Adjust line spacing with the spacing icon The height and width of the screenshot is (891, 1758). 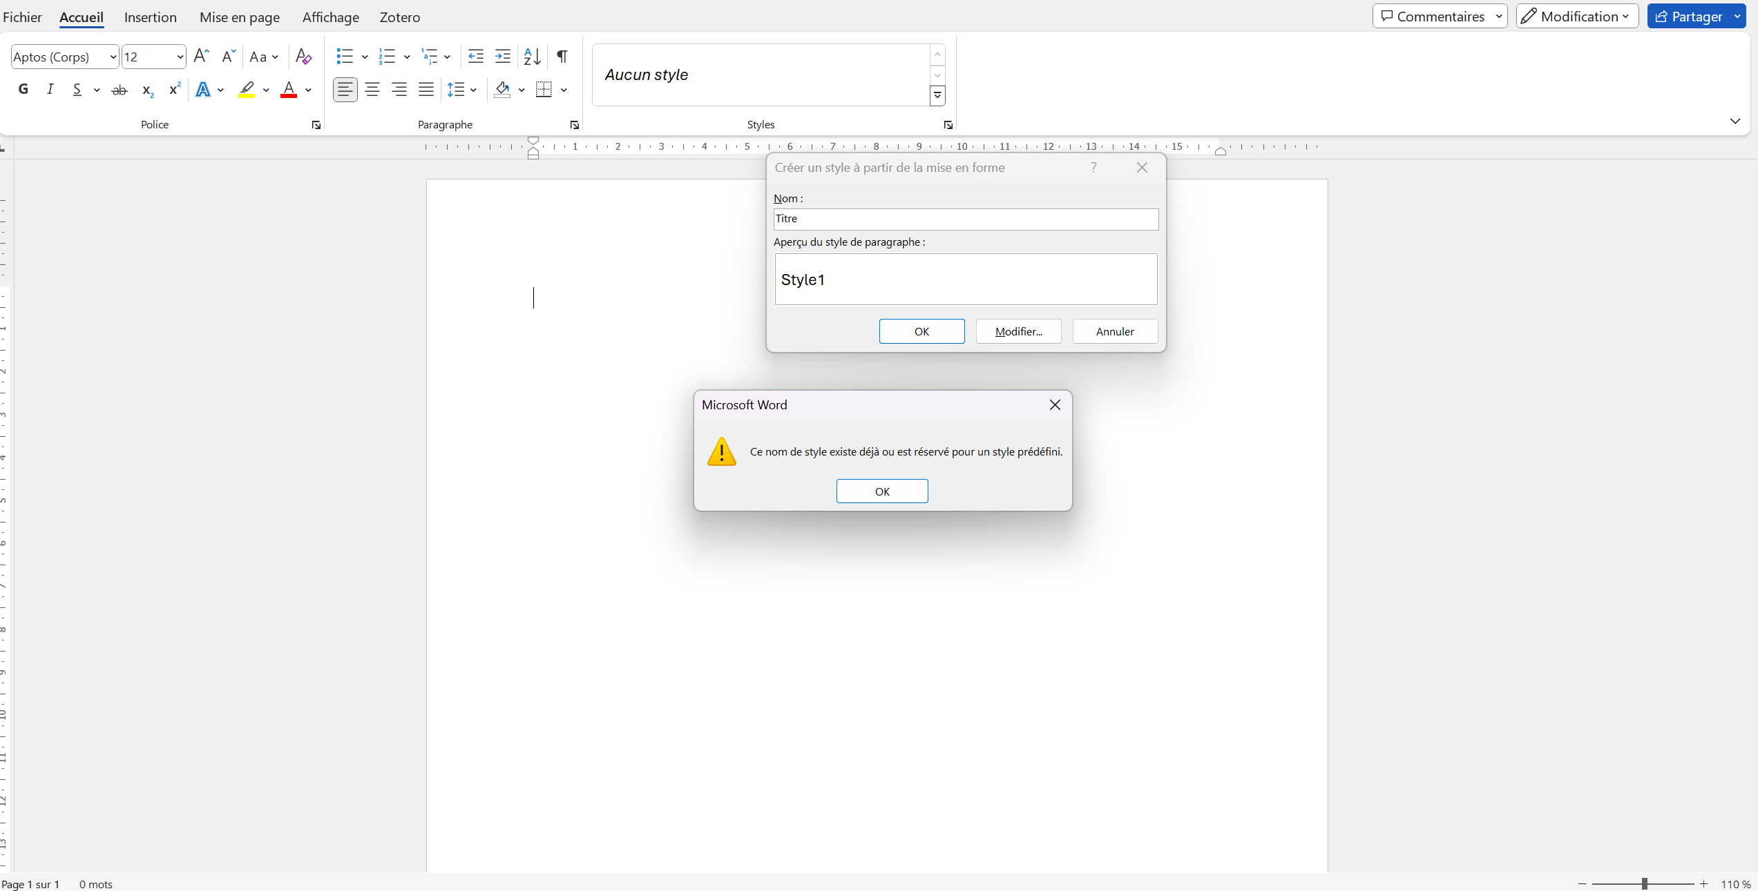click(456, 90)
